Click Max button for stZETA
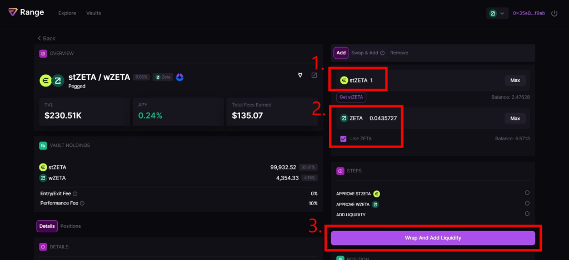569x260 pixels. coord(515,80)
